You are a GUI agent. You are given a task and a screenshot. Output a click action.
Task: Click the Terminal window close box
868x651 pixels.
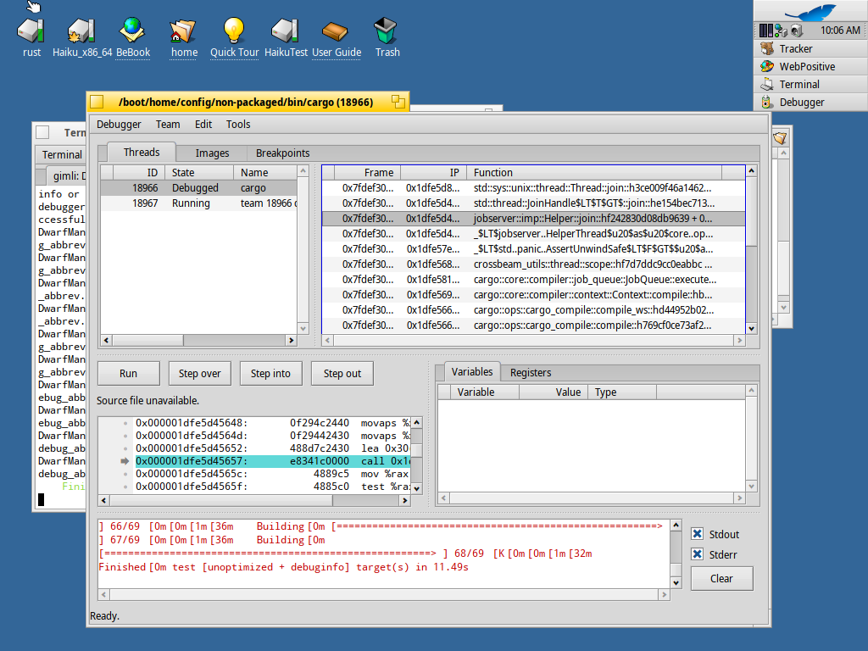pyautogui.click(x=42, y=132)
